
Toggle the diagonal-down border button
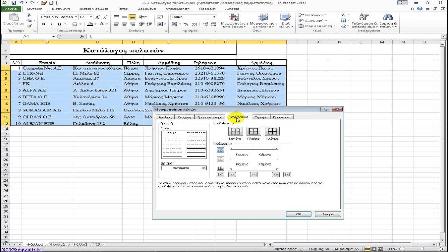click(x=287, y=174)
